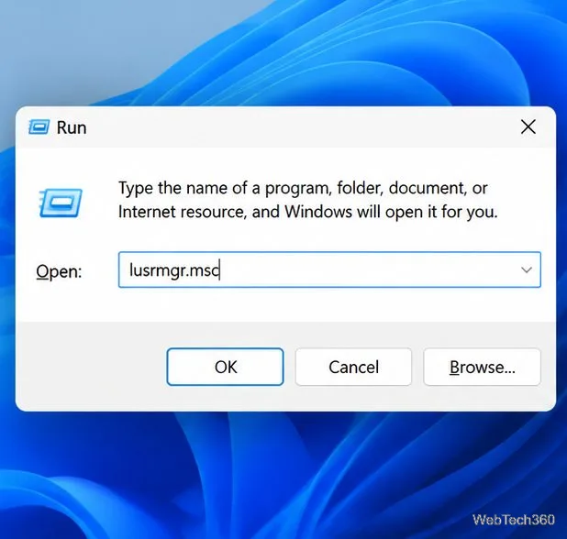Select the "Open:" label
This screenshot has height=539, width=567.
(59, 271)
